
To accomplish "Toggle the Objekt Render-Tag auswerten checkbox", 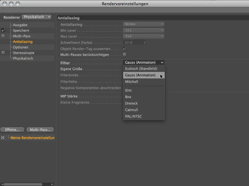I will click(x=125, y=48).
